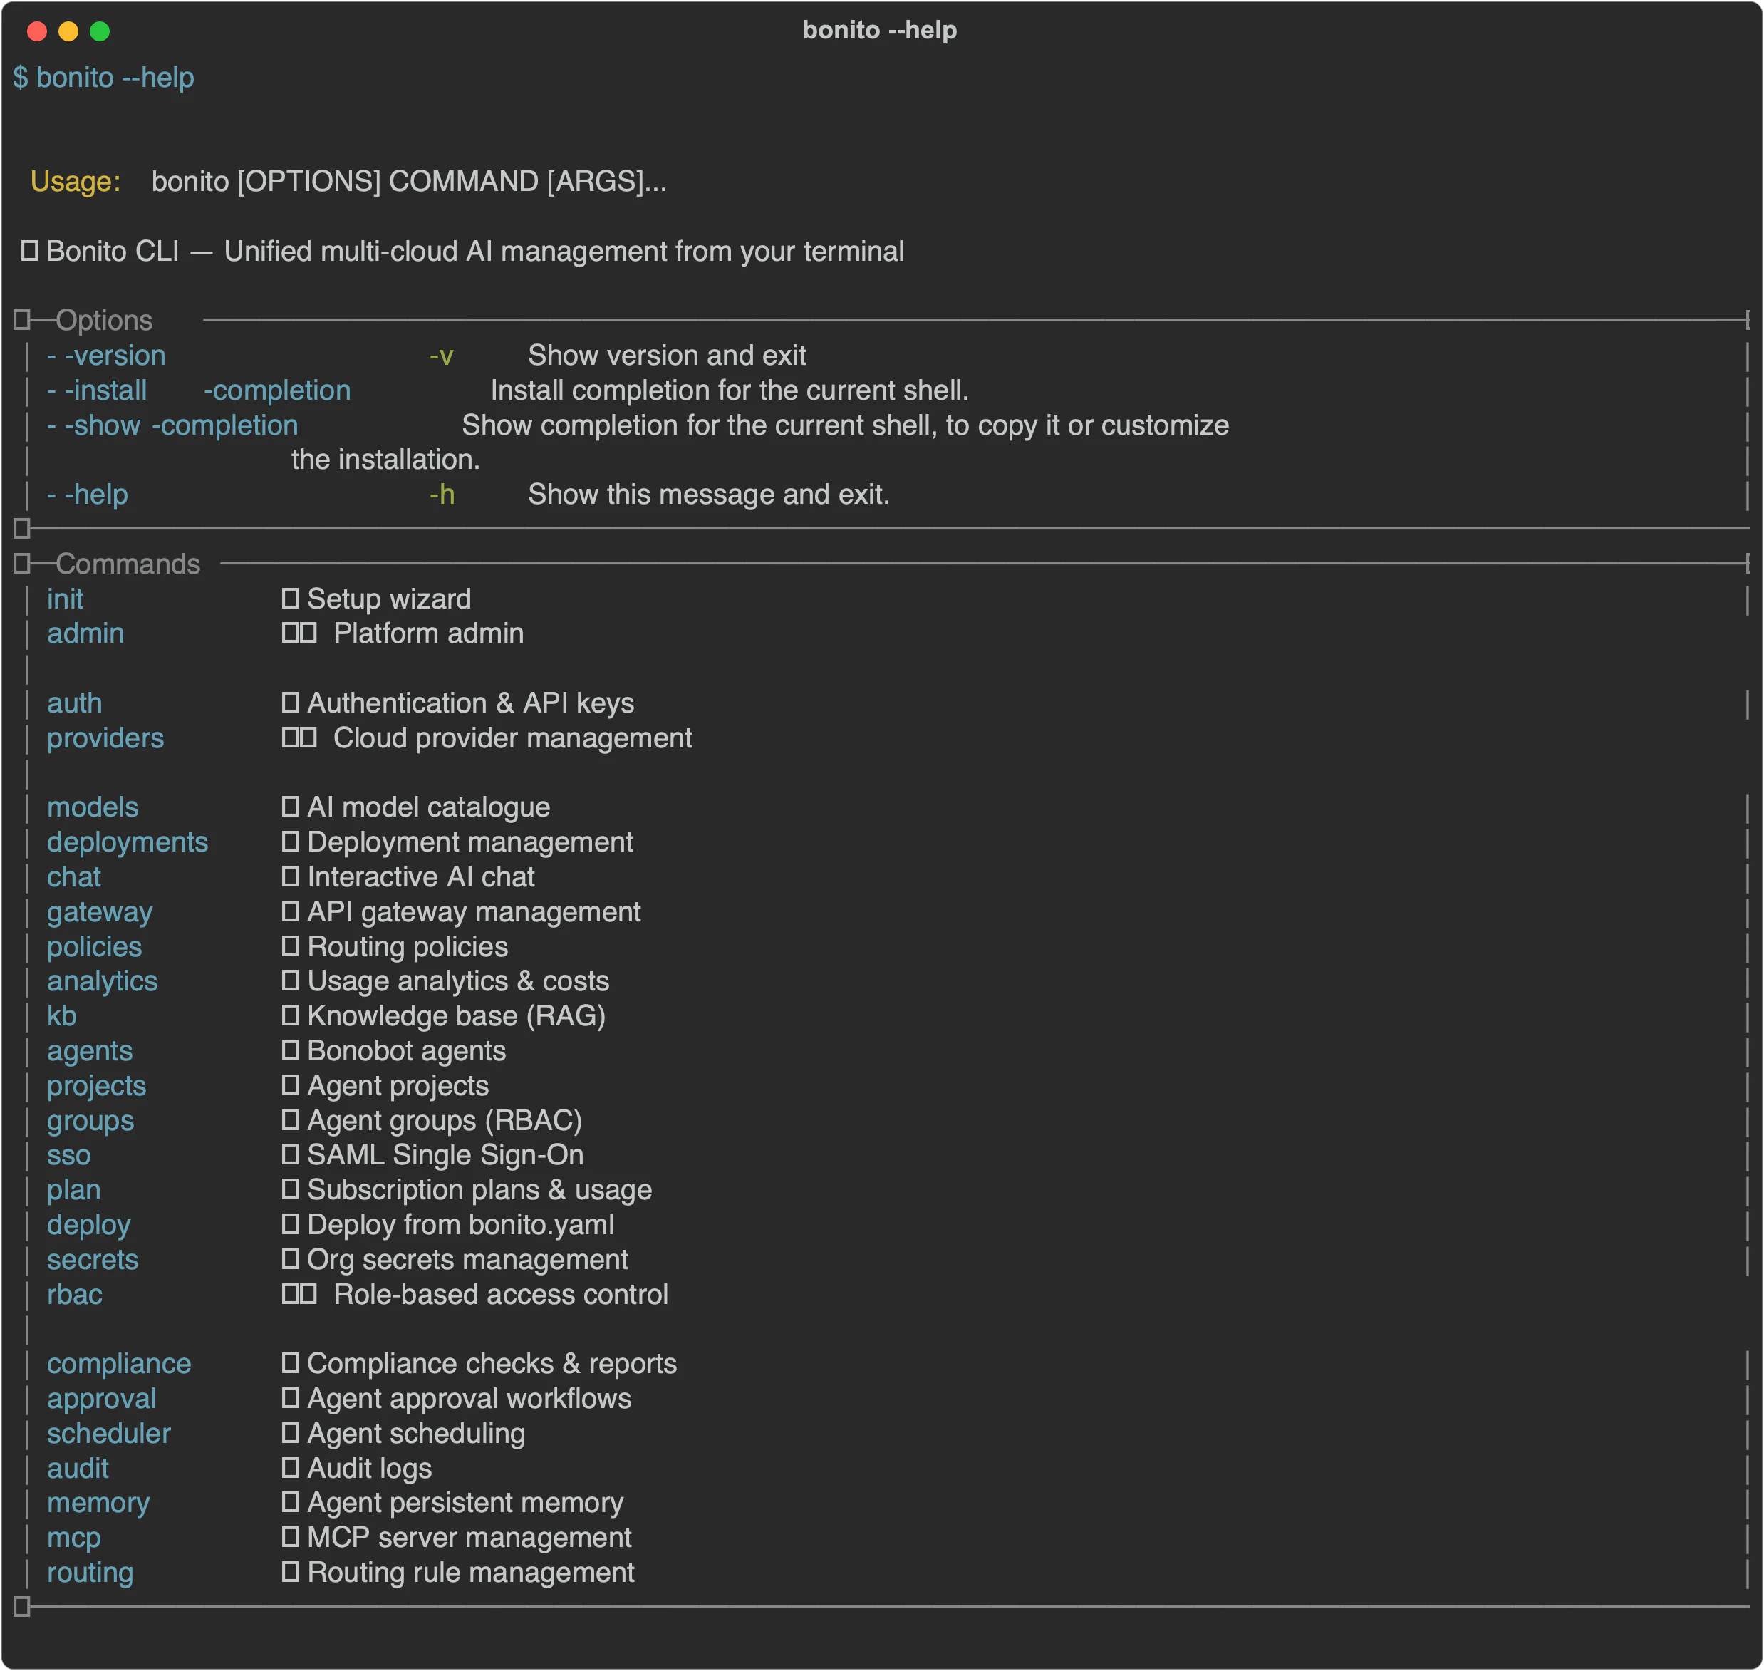1764x1671 pixels.
Task: Click the gateway command name
Action: [x=100, y=912]
